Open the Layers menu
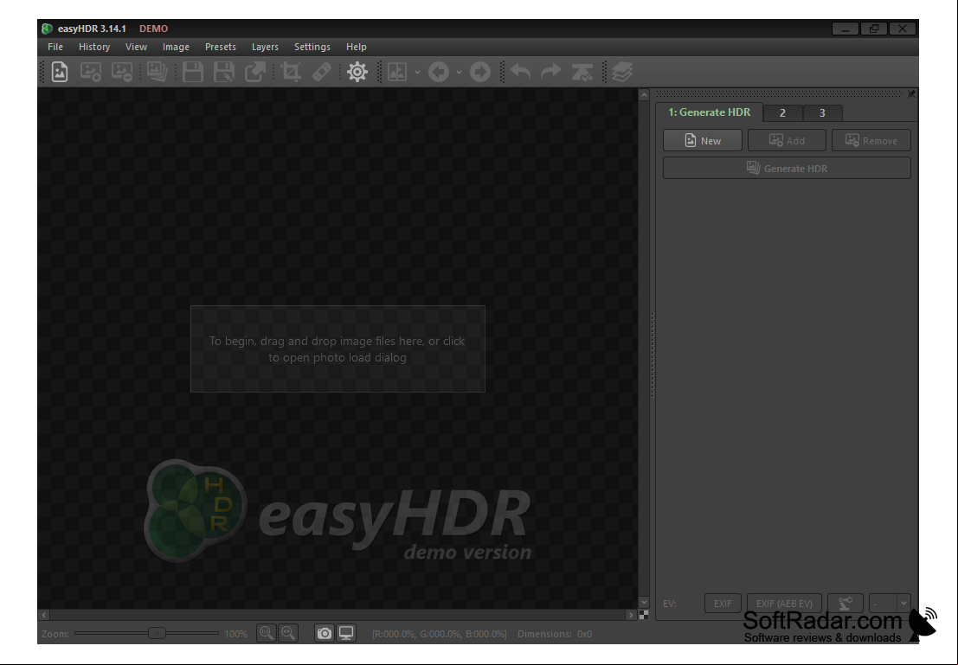This screenshot has height=665, width=958. point(265,47)
